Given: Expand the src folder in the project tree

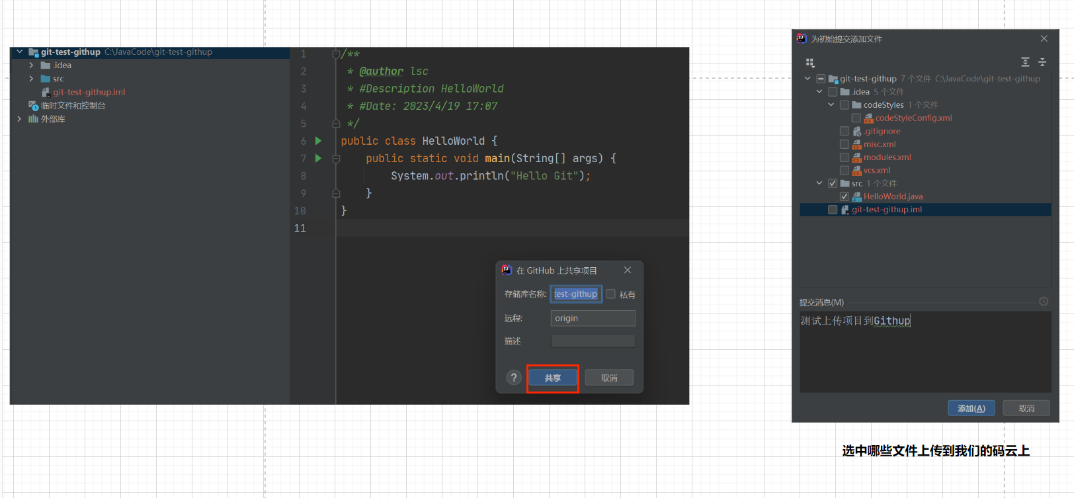Looking at the screenshot, I should (31, 79).
